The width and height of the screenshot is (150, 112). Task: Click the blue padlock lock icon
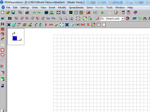coord(2,86)
